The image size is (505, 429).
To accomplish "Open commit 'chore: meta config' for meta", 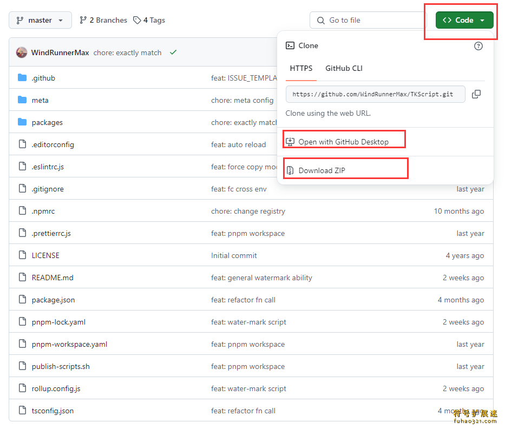I will 242,101.
